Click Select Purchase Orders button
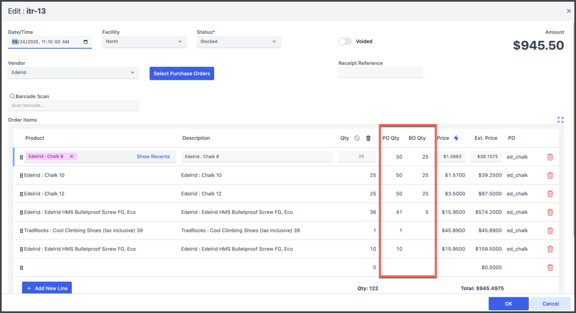The height and width of the screenshot is (313, 576). click(182, 74)
